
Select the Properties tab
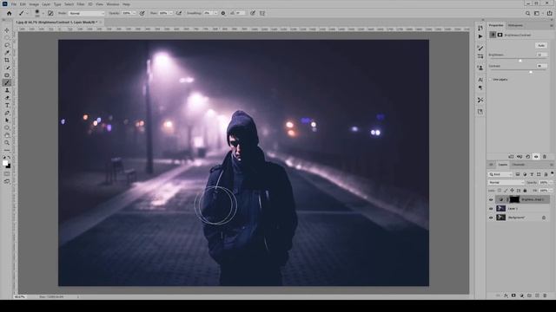(496, 25)
